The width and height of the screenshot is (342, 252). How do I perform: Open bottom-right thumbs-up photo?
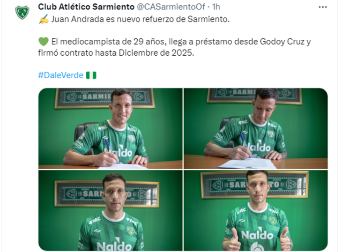pyautogui.click(x=256, y=210)
